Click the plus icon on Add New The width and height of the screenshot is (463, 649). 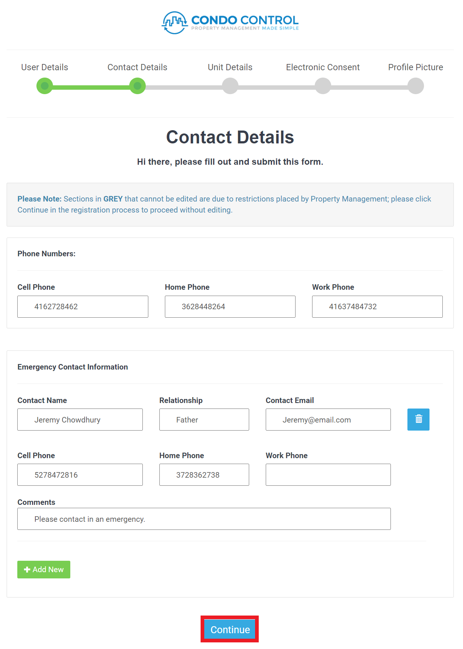click(x=26, y=570)
